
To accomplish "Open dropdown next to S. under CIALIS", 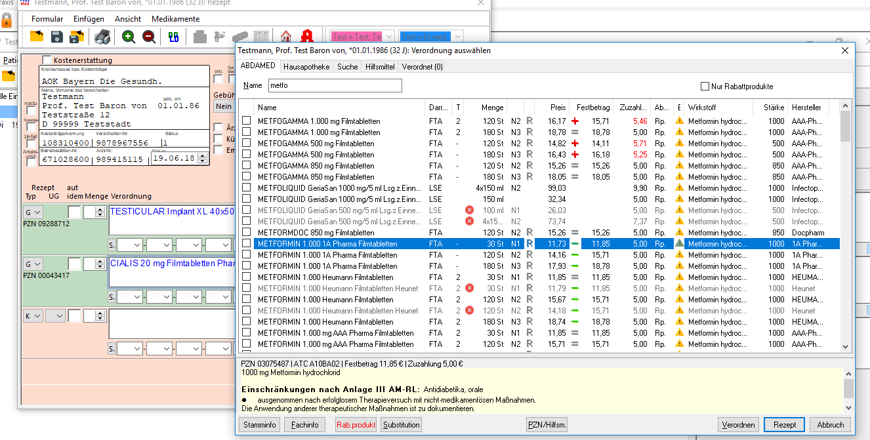I will [x=130, y=296].
